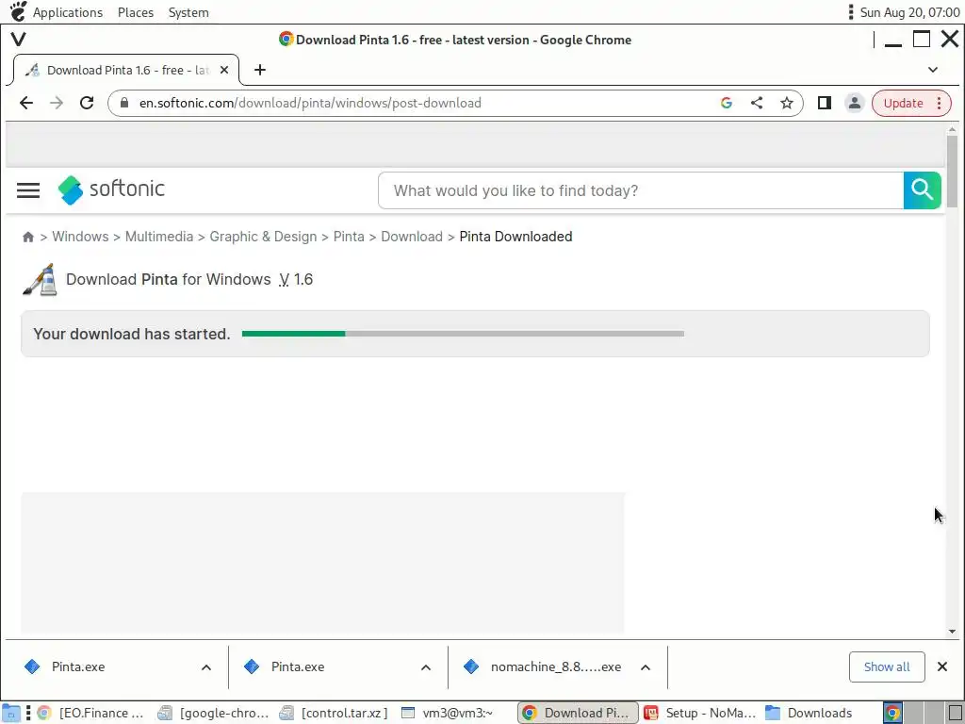The image size is (965, 724).
Task: View site information padlock icon
Action: 124,103
